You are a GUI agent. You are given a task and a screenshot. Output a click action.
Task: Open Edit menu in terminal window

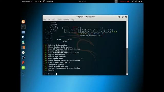pos(49,20)
